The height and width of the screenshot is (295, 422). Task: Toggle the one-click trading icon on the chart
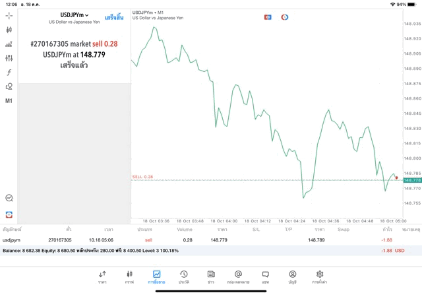(268, 17)
